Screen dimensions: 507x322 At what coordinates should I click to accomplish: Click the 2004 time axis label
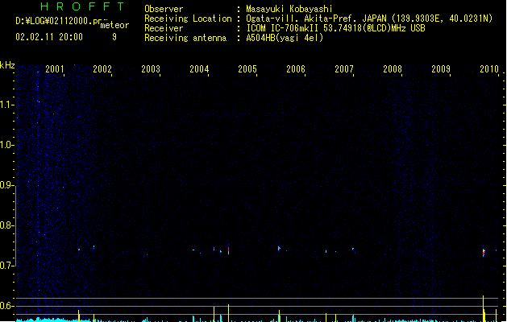[x=199, y=68]
